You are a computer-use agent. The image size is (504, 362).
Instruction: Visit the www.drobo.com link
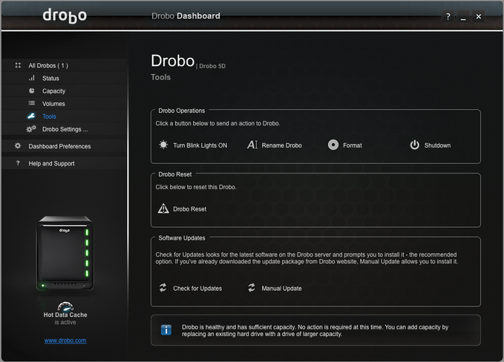pyautogui.click(x=65, y=340)
